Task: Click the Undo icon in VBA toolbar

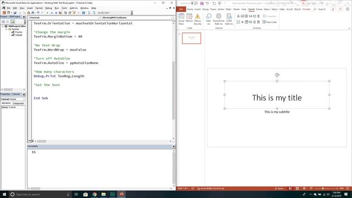Action: pos(38,13)
